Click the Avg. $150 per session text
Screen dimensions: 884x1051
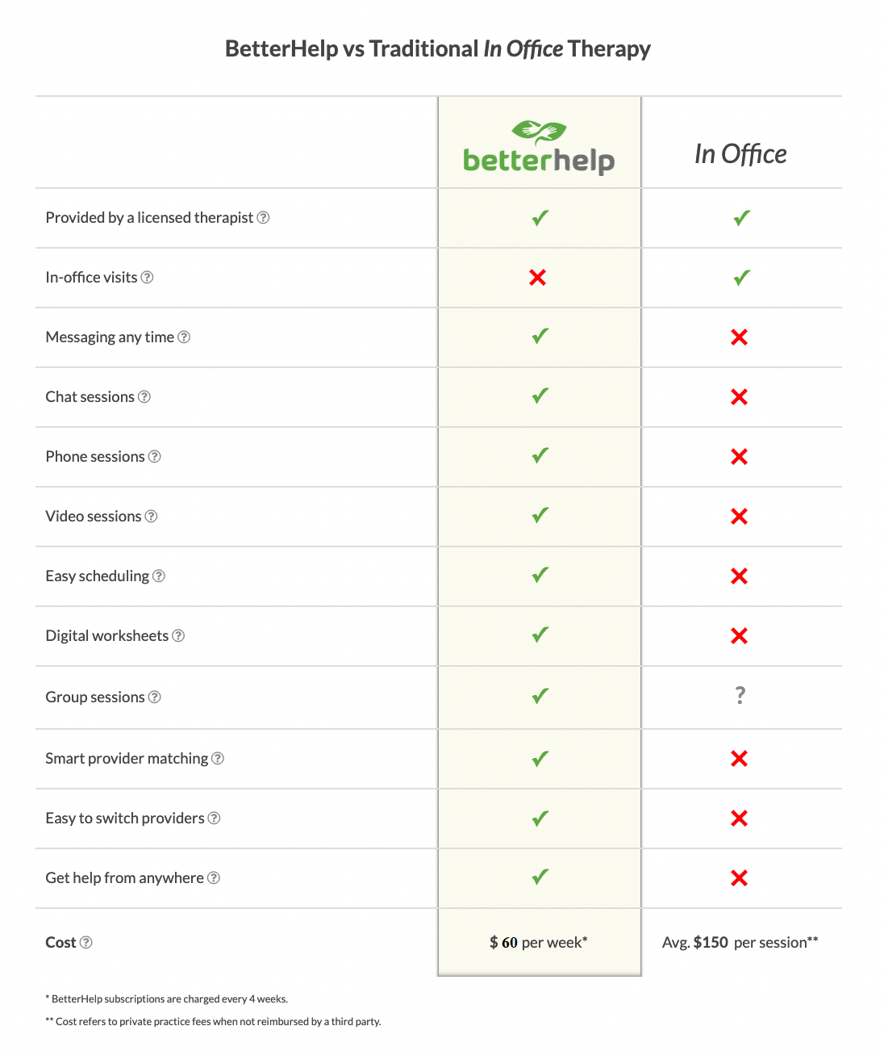click(x=740, y=943)
